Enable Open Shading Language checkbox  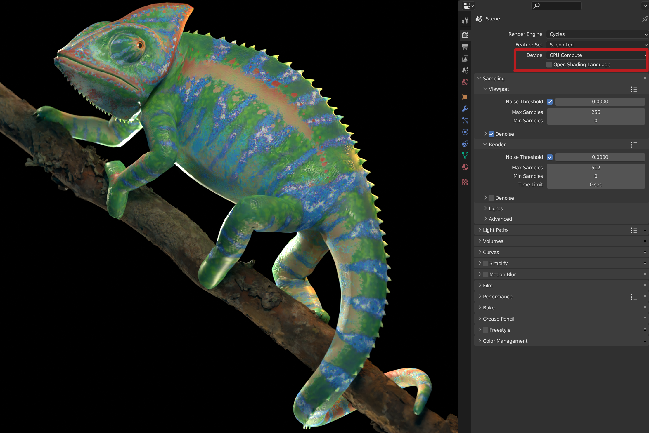[x=549, y=65]
